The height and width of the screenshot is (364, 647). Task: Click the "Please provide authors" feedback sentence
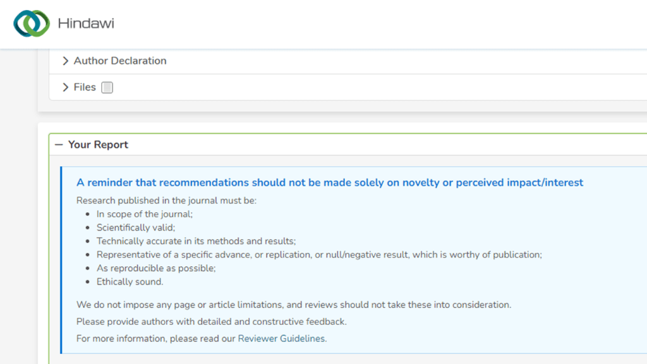(x=212, y=322)
